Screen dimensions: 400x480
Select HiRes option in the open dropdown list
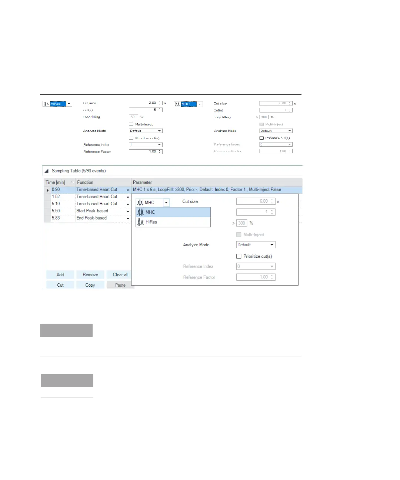coord(173,222)
